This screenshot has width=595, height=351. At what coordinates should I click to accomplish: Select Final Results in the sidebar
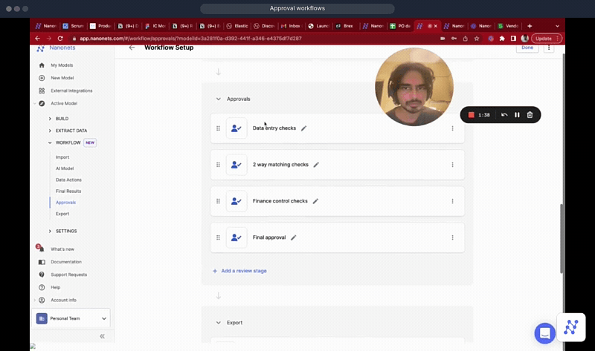tap(68, 191)
